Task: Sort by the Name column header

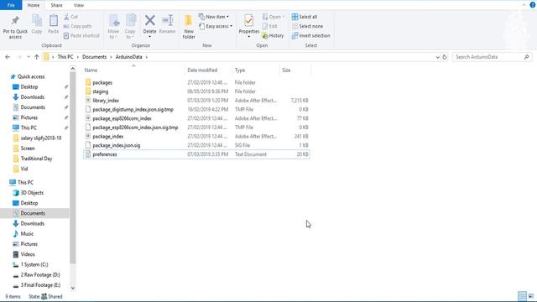Action: (91, 70)
